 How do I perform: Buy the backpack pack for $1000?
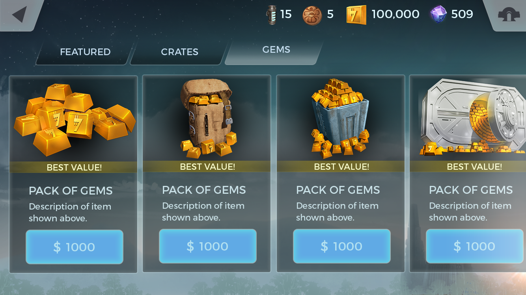click(208, 246)
